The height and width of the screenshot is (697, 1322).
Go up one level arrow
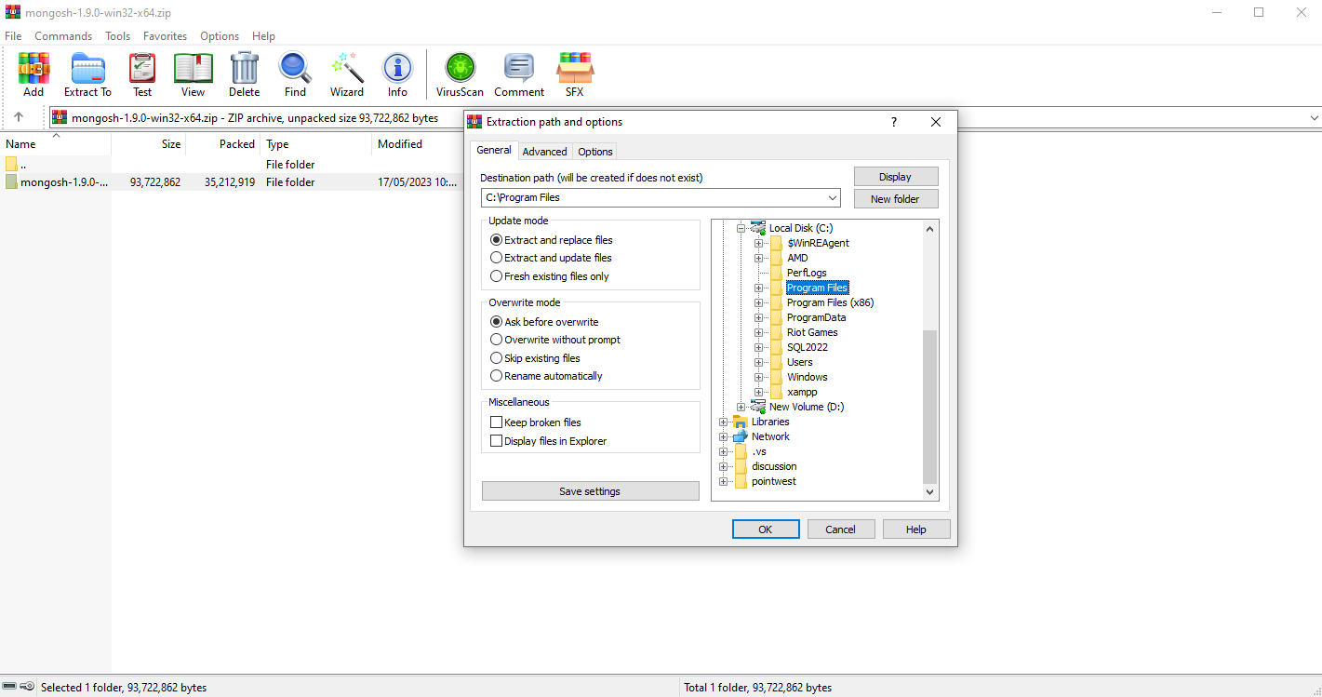[x=19, y=117]
